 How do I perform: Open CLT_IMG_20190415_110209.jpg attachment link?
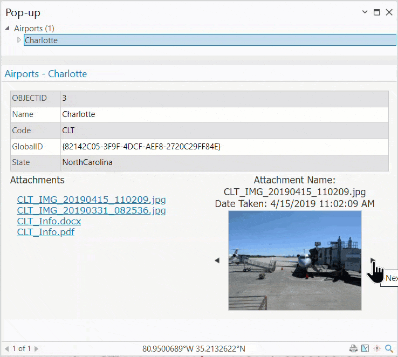click(91, 200)
